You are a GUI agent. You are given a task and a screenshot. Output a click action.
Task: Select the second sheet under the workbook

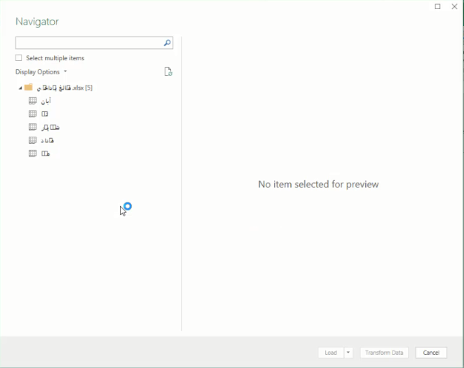(x=44, y=114)
